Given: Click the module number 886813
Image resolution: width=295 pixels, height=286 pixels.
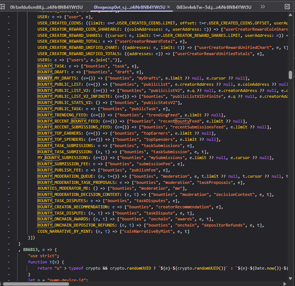Looking at the screenshot, I should pos(30,250).
